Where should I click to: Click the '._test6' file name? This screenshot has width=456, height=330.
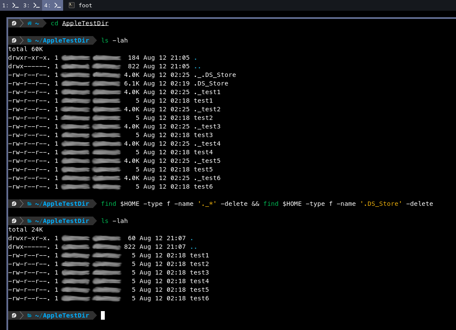click(207, 178)
